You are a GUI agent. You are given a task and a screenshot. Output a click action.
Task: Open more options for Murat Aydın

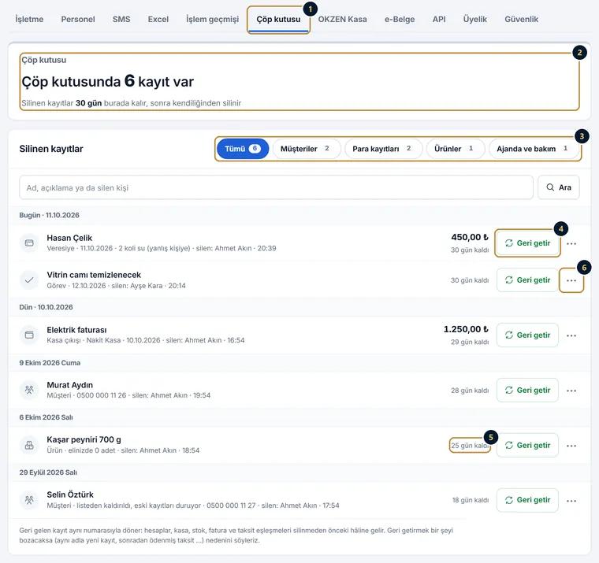click(571, 391)
